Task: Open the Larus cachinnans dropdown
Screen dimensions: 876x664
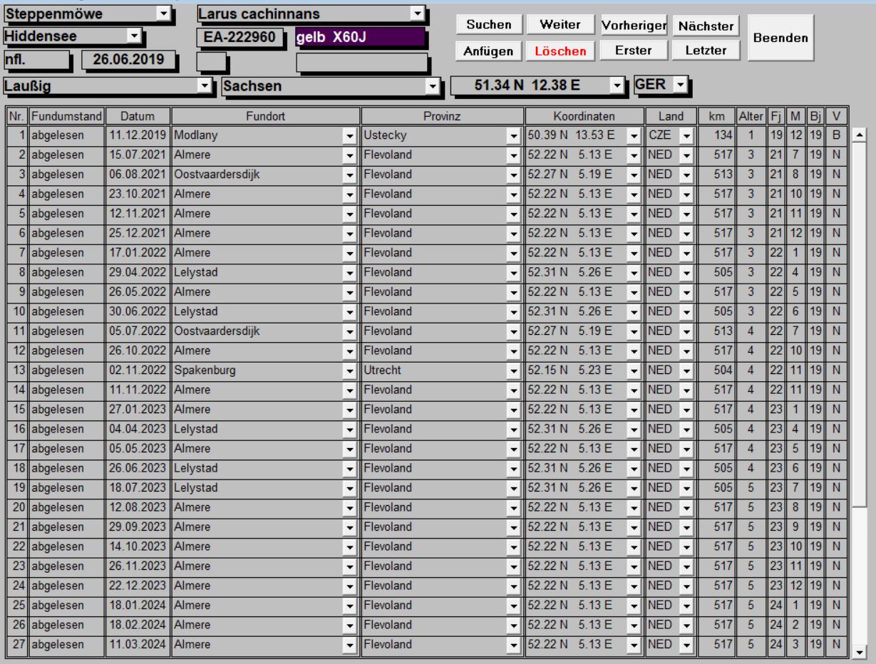Action: point(416,14)
